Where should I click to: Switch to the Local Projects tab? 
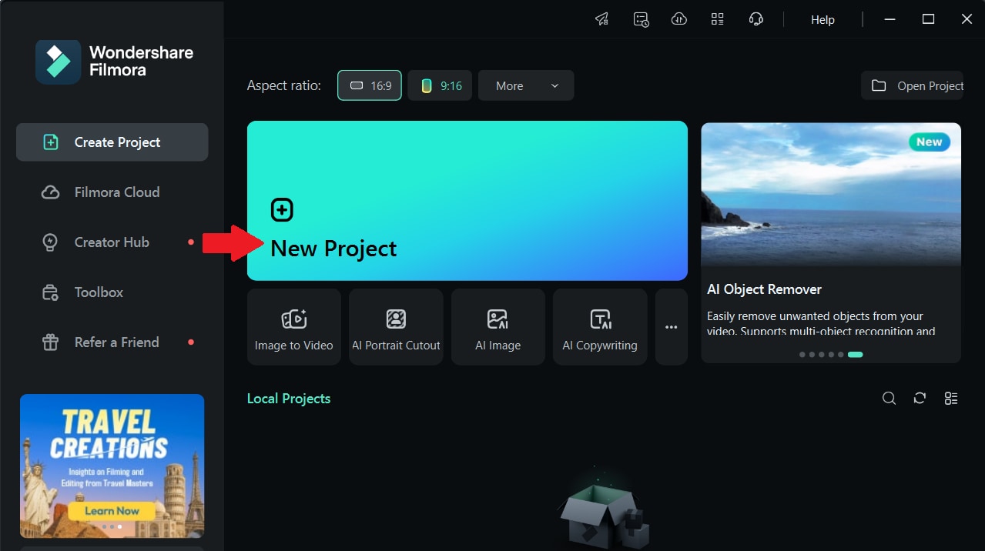[x=289, y=399]
